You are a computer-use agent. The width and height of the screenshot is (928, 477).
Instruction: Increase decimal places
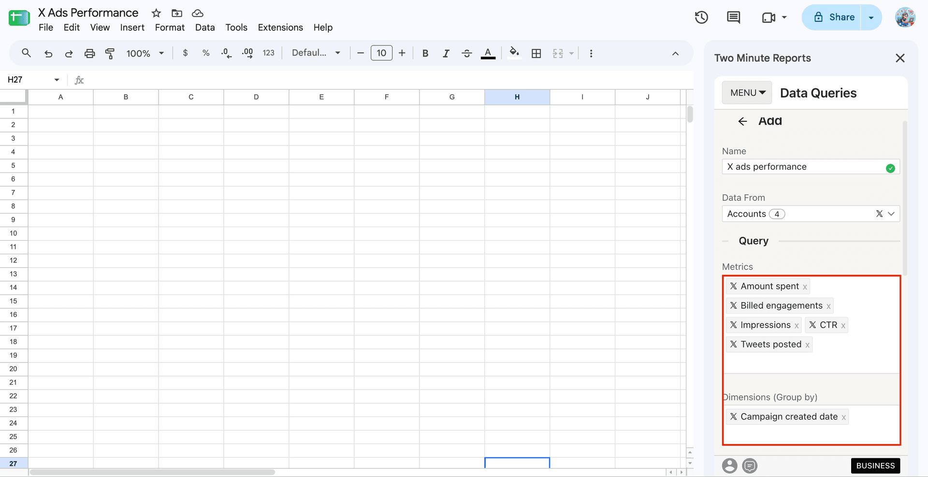point(247,53)
